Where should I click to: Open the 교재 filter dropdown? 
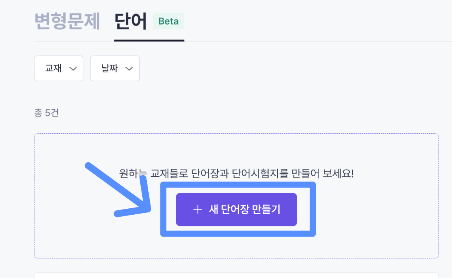coord(59,69)
